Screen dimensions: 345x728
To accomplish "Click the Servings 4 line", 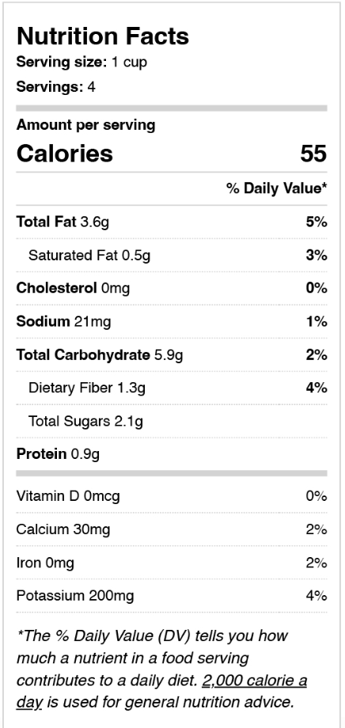I will pyautogui.click(x=55, y=87).
